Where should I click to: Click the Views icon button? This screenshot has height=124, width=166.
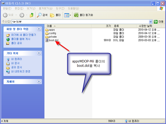67,15
